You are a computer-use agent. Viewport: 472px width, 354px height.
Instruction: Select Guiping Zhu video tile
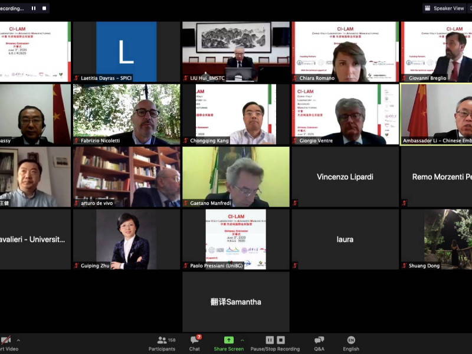pos(126,240)
